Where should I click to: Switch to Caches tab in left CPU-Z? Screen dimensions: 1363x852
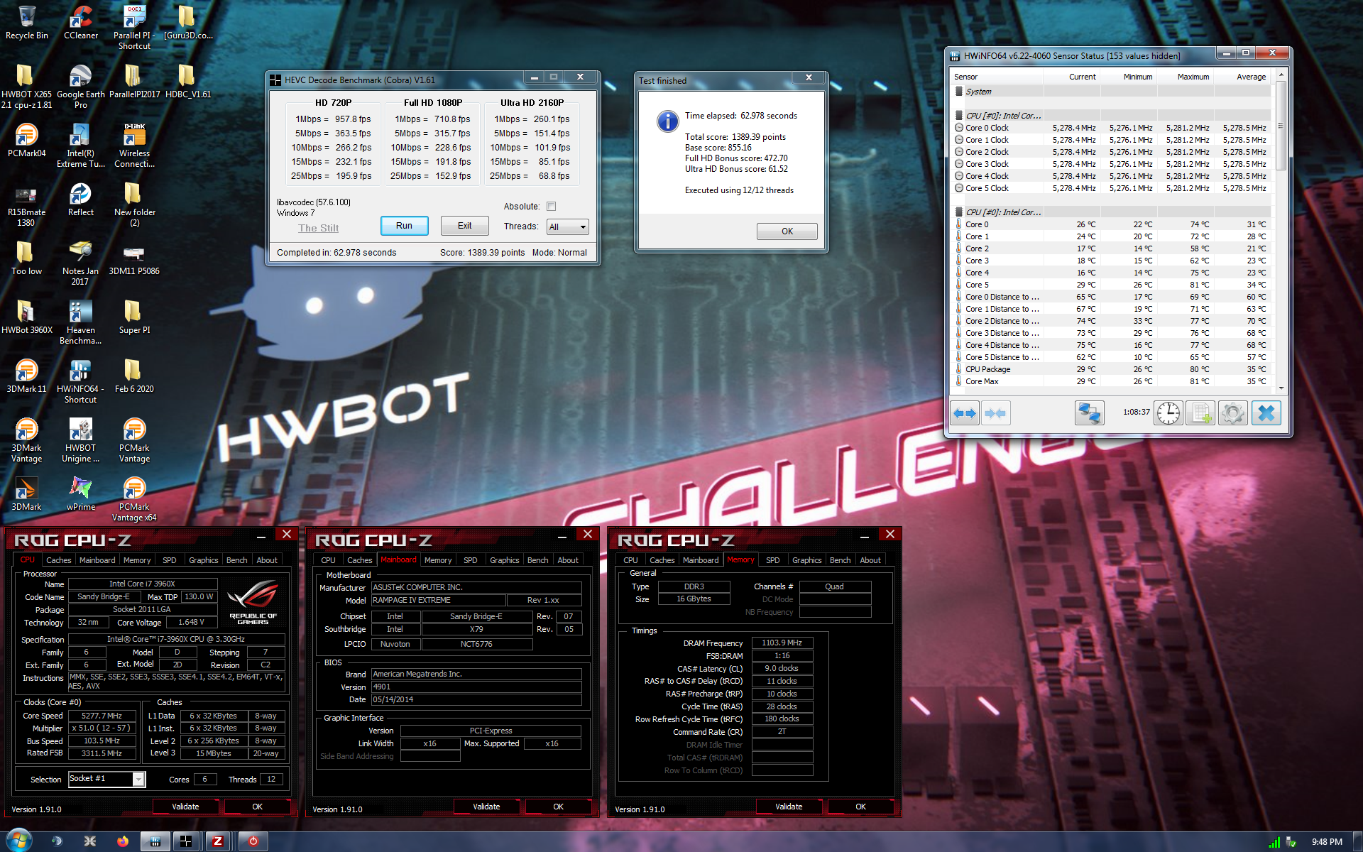(59, 560)
